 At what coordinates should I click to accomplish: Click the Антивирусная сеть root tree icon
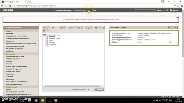pos(44,35)
